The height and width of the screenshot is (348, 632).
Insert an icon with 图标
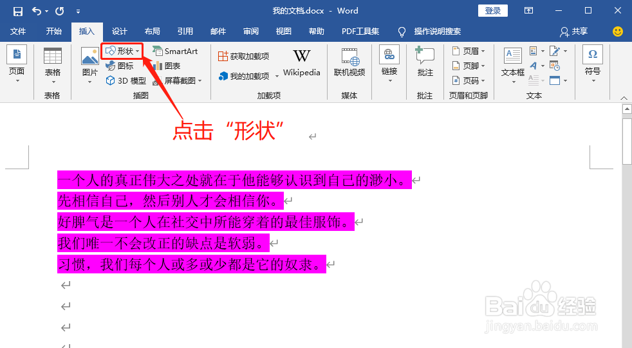coord(119,66)
